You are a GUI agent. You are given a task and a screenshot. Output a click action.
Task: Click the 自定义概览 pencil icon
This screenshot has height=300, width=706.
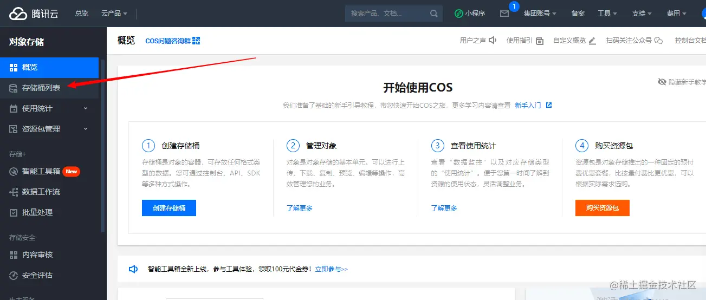tap(592, 41)
